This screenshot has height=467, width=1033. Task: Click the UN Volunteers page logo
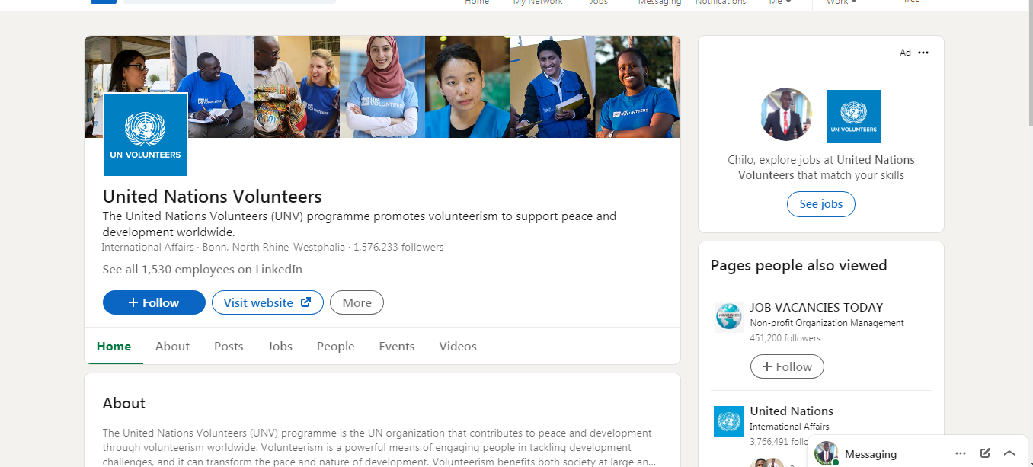coord(146,135)
